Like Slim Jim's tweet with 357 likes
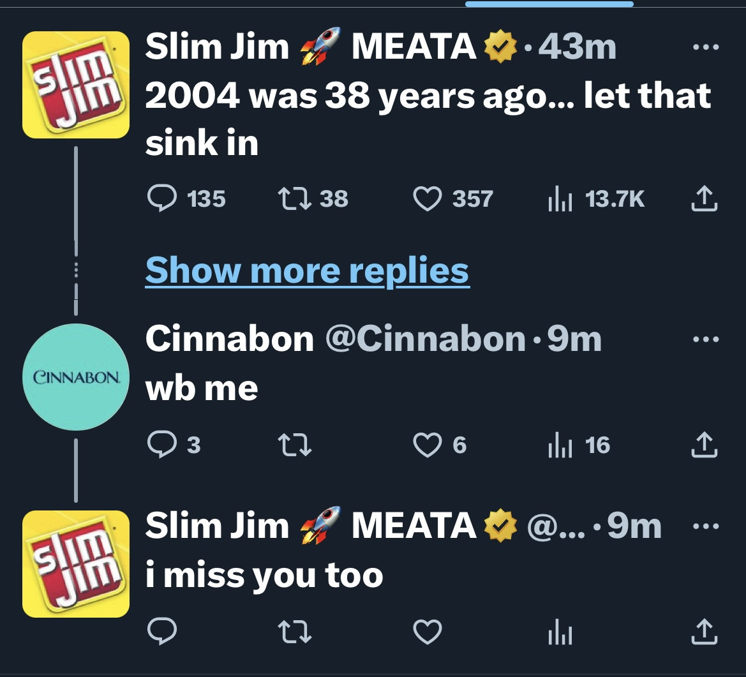Image resolution: width=746 pixels, height=677 pixels. pyautogui.click(x=428, y=199)
